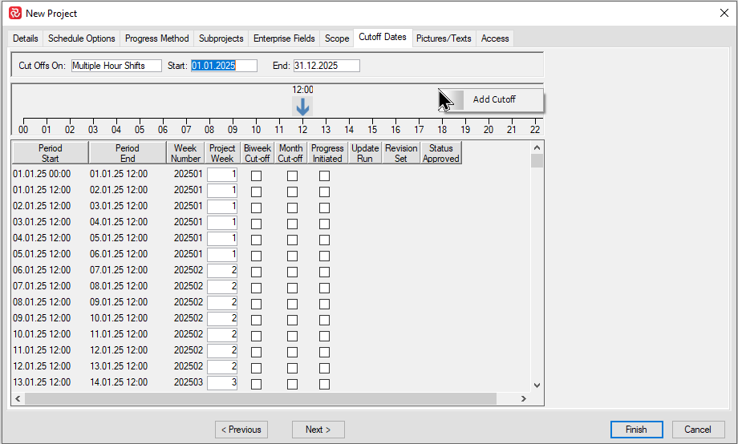
Task: Switch to Schedule Options tab
Action: (x=82, y=38)
